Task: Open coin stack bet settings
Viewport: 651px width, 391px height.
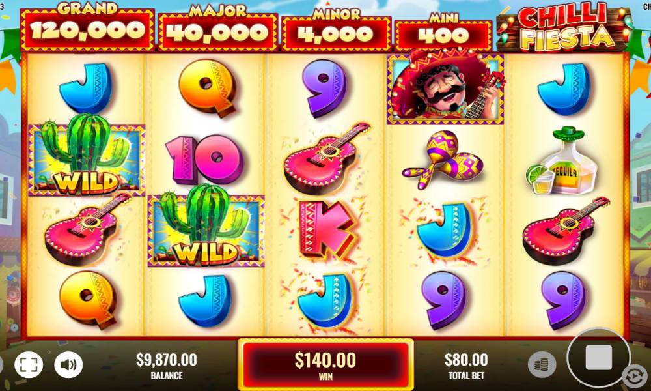Action: click(x=542, y=364)
